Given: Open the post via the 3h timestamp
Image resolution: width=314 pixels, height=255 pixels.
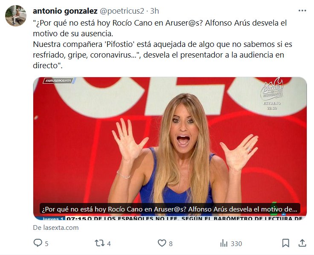Looking at the screenshot, I should 154,11.
